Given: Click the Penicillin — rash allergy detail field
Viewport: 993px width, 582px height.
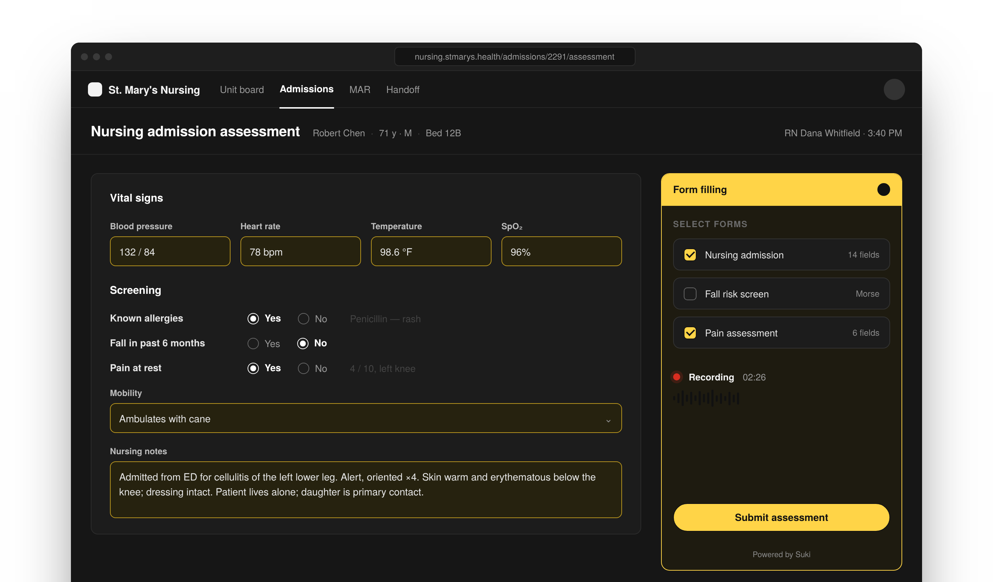Looking at the screenshot, I should (385, 319).
